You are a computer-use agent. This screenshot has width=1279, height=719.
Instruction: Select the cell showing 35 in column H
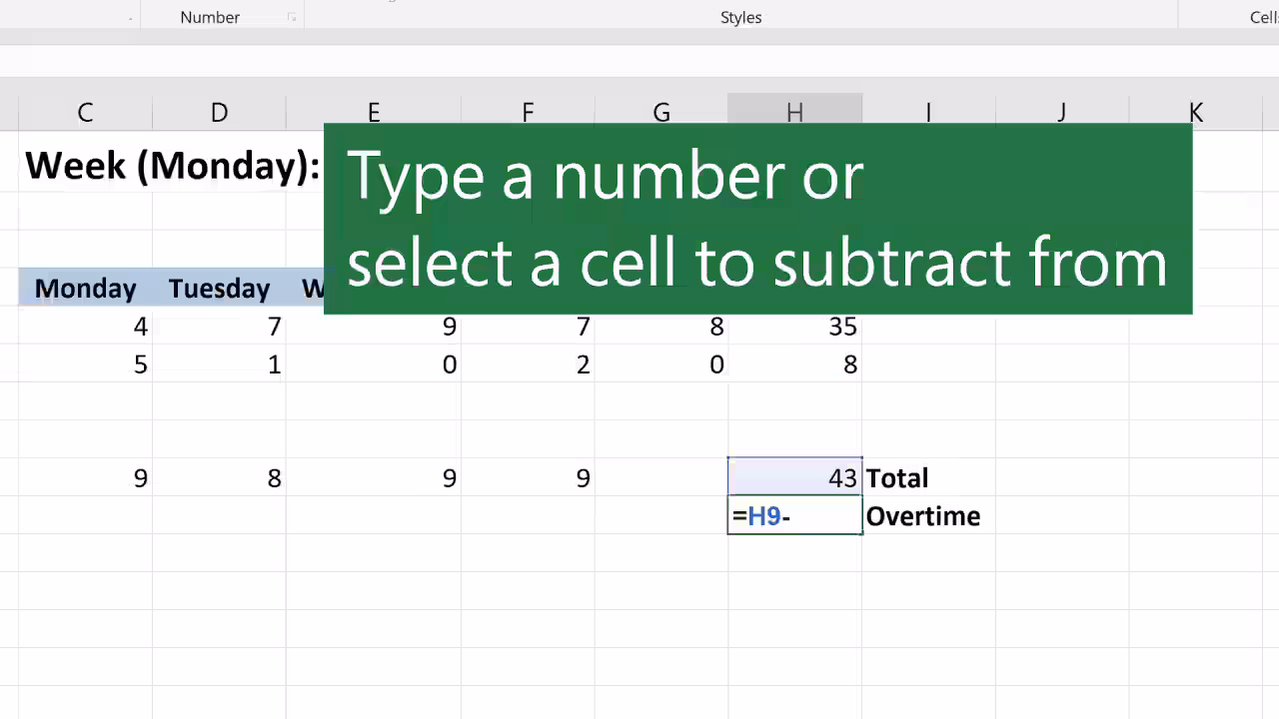[794, 327]
